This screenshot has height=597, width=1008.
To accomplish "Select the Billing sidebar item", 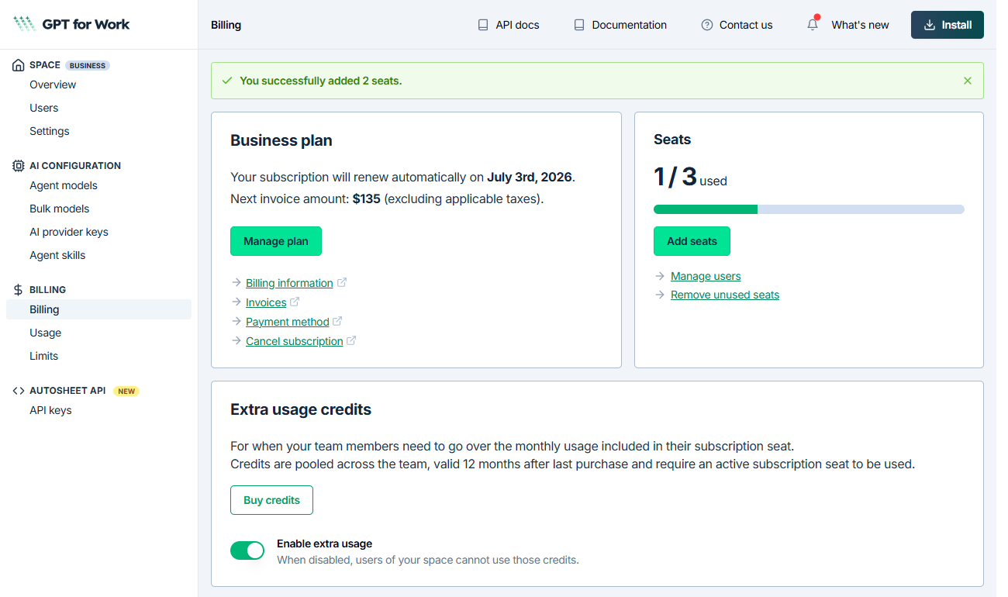I will pos(98,309).
